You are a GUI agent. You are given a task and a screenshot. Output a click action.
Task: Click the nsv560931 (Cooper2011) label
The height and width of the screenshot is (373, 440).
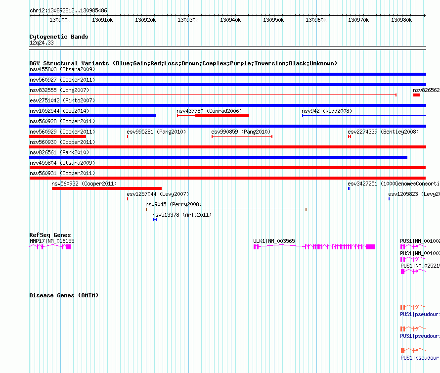point(62,173)
